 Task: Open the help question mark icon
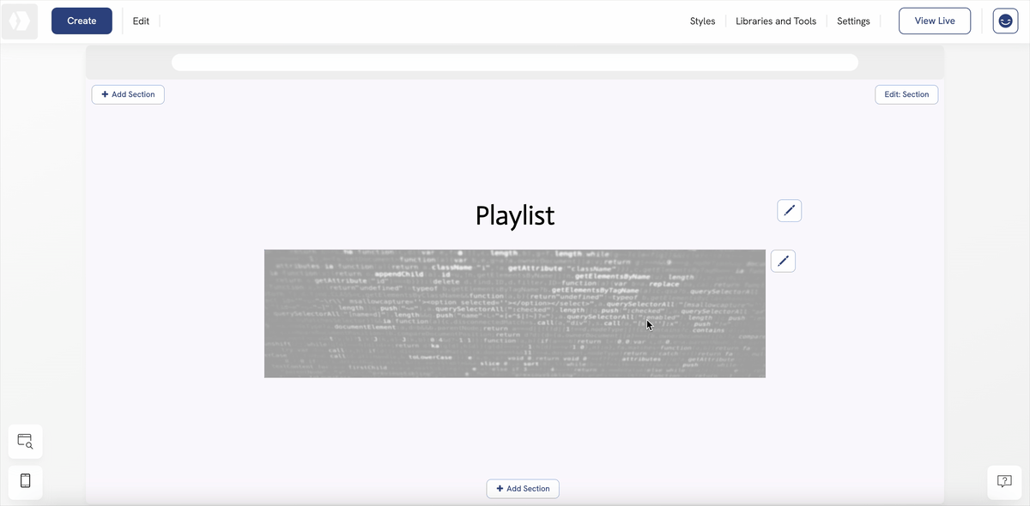(1004, 481)
